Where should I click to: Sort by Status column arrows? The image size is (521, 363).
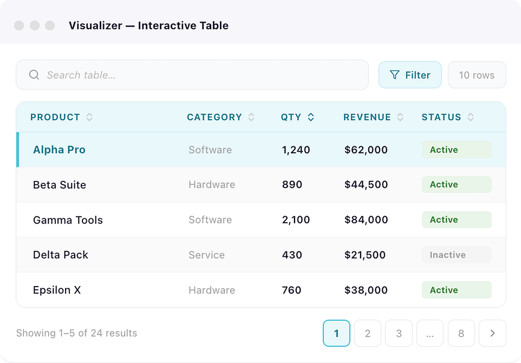(x=471, y=117)
